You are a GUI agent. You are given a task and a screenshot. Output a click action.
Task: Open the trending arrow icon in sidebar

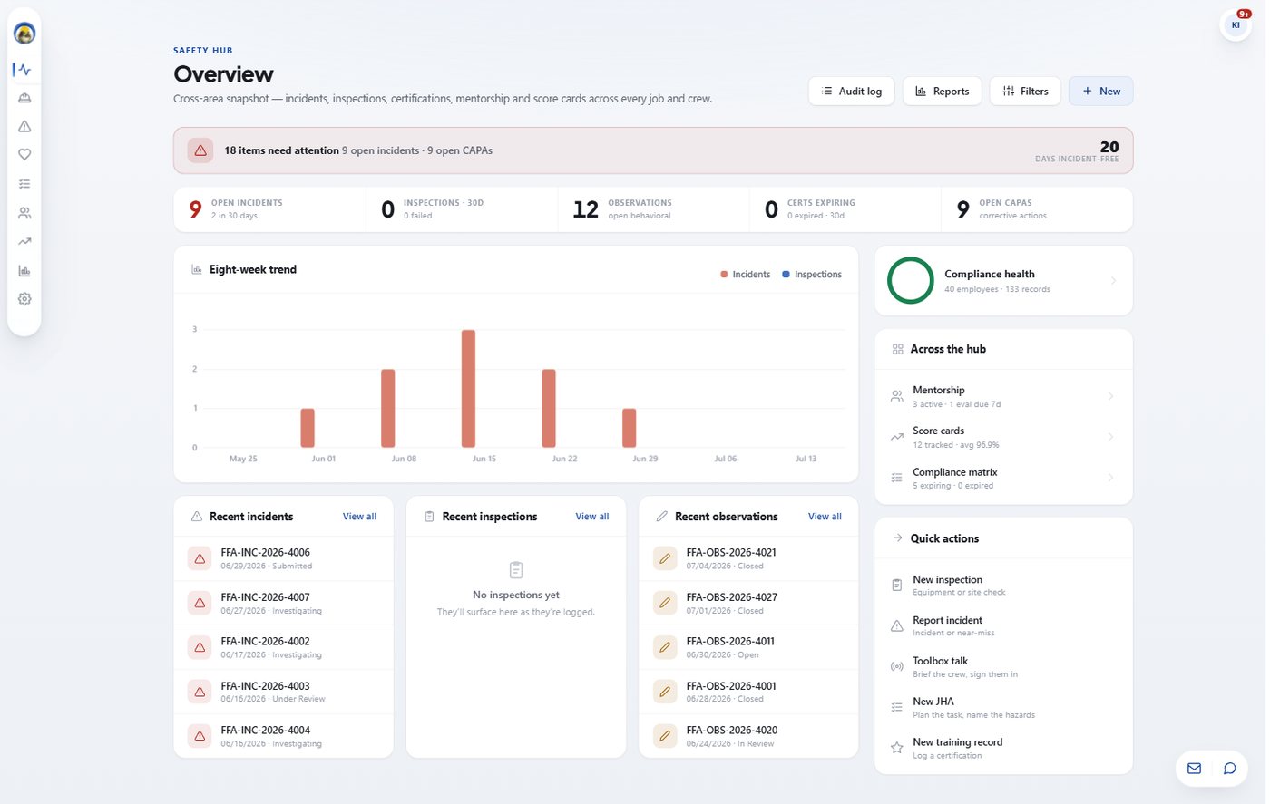point(24,242)
